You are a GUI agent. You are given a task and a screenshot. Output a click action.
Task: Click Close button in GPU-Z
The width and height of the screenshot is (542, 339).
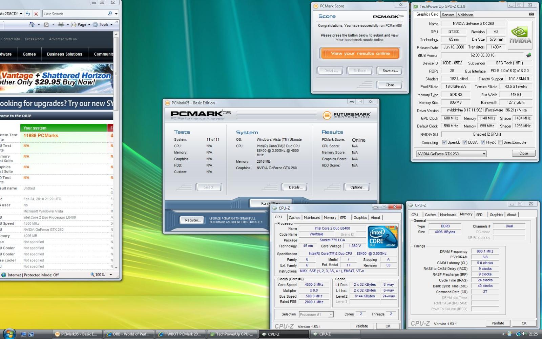[523, 153]
